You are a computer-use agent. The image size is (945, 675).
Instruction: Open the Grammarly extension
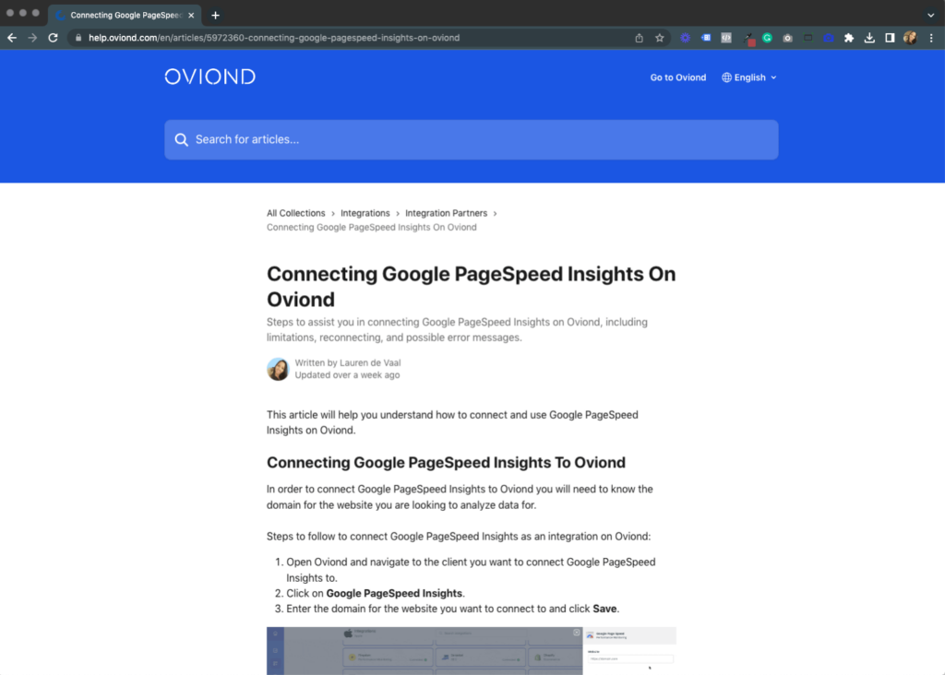pyautogui.click(x=767, y=38)
